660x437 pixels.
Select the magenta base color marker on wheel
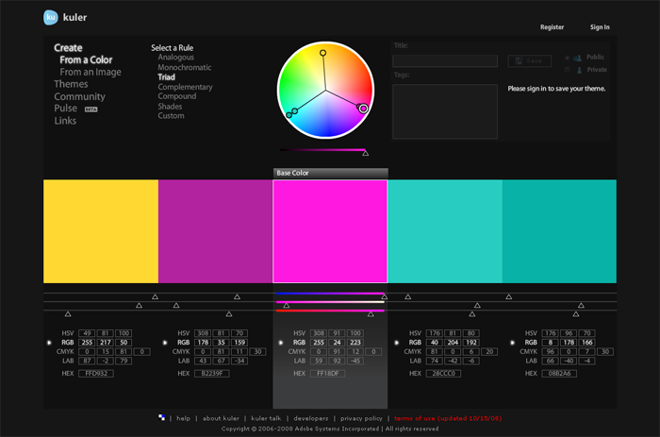(363, 109)
